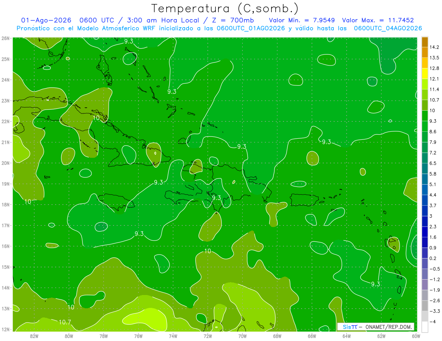Click the '5.1' colorbar label

pos(433,184)
